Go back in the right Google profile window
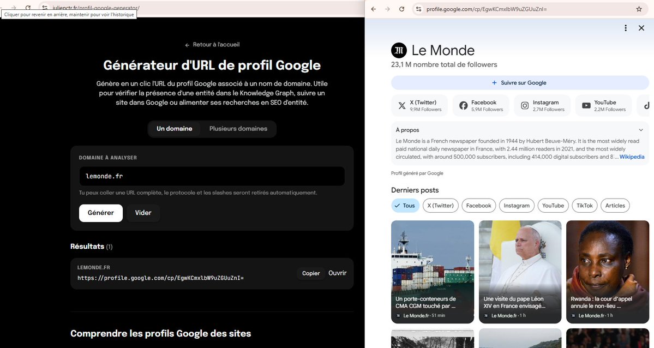 [x=373, y=9]
